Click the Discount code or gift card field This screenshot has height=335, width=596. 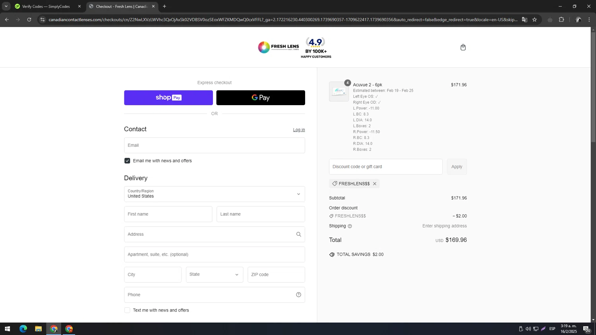(385, 167)
